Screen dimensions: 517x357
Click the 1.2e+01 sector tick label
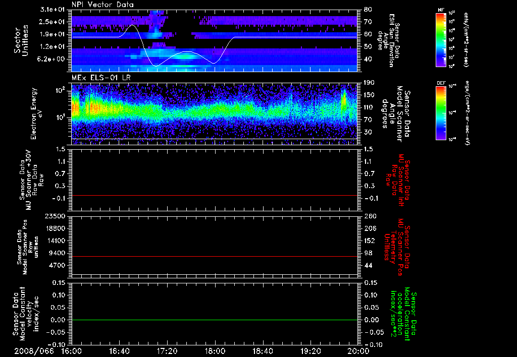53,47
